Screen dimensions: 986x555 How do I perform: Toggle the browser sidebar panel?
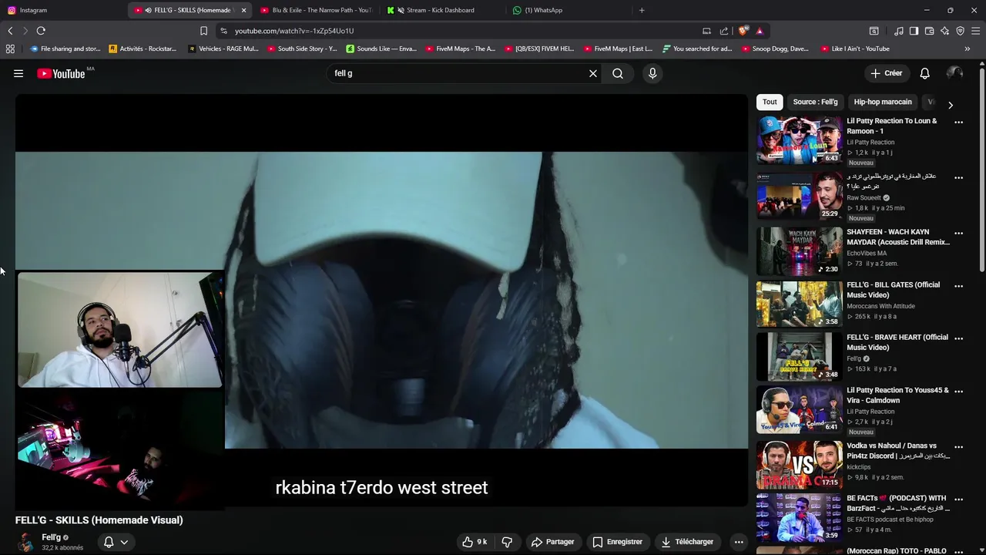point(914,31)
